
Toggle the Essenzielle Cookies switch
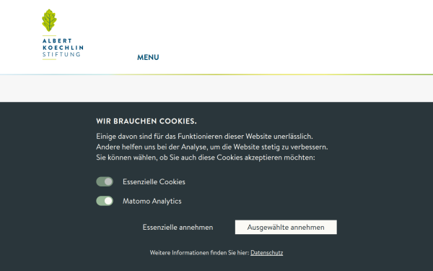[x=105, y=181]
